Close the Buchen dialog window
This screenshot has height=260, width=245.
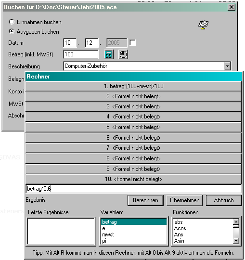point(232,7)
